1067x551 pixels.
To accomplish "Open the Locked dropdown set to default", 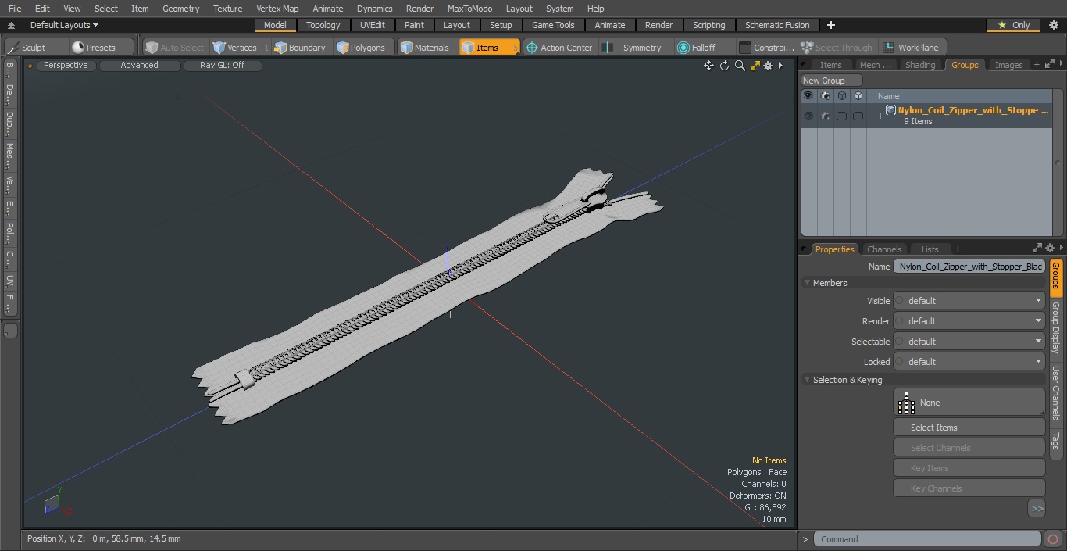I will (969, 362).
